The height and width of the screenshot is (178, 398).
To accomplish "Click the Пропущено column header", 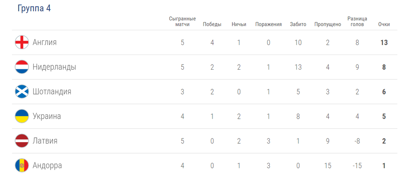I will click(328, 24).
